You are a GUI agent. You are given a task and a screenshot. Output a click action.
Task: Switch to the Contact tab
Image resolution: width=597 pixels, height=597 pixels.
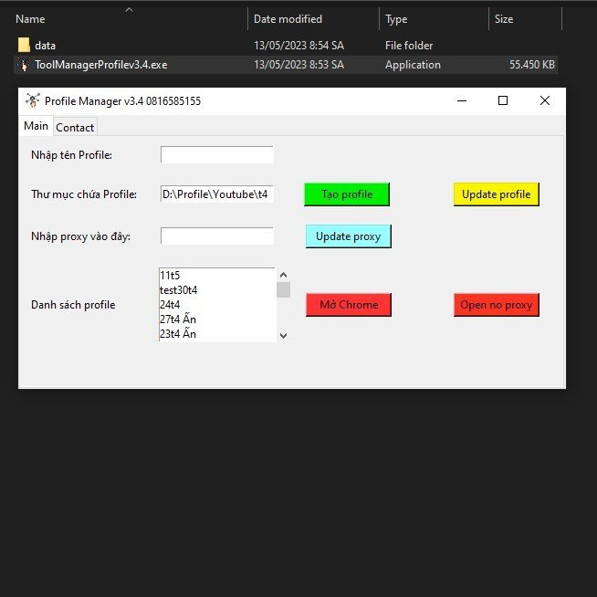75,127
